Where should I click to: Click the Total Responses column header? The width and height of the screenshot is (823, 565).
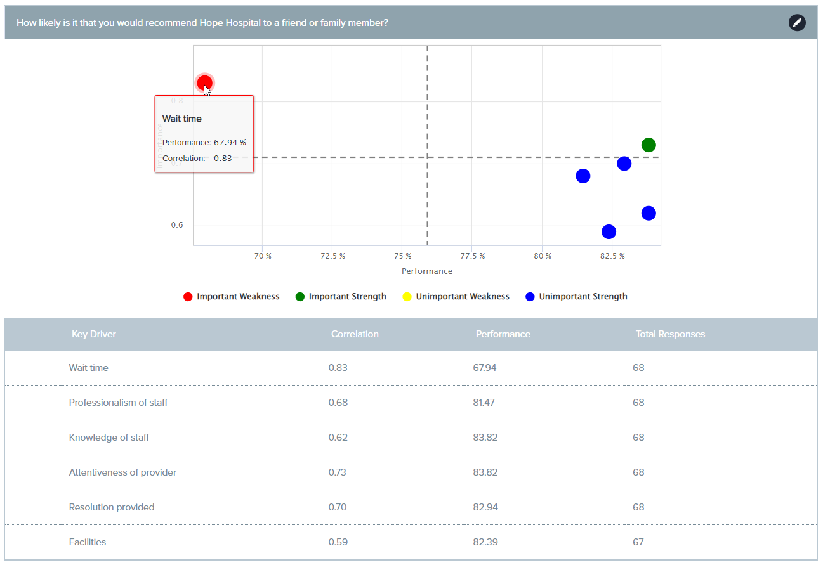pos(670,334)
